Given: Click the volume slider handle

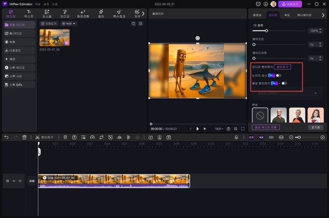Looking at the screenshot, I should 266,31.
